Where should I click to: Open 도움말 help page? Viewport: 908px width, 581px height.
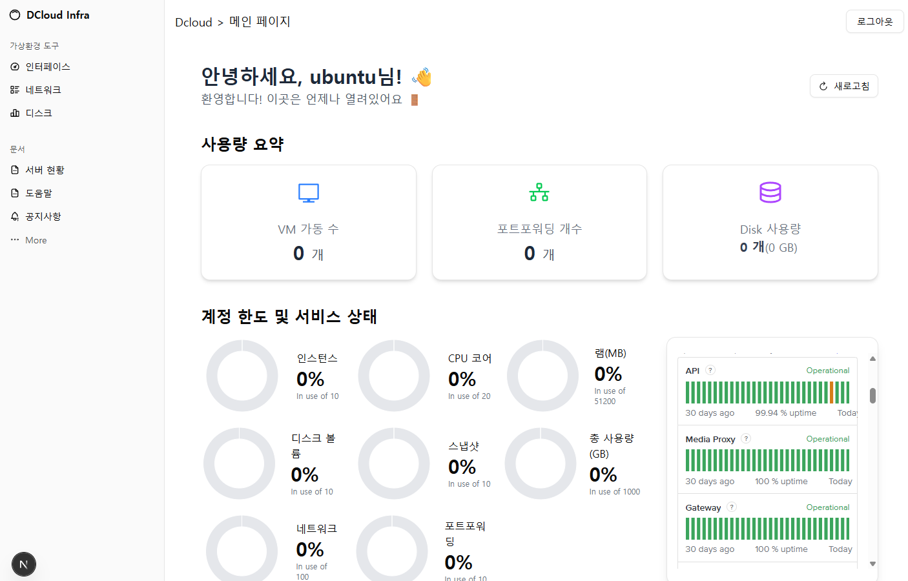coord(39,194)
